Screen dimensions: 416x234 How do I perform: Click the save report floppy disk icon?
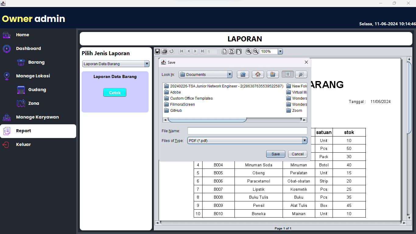click(x=157, y=51)
